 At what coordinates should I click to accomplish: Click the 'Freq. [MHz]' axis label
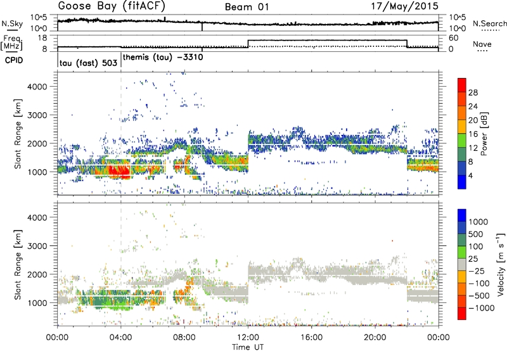coord(11,43)
